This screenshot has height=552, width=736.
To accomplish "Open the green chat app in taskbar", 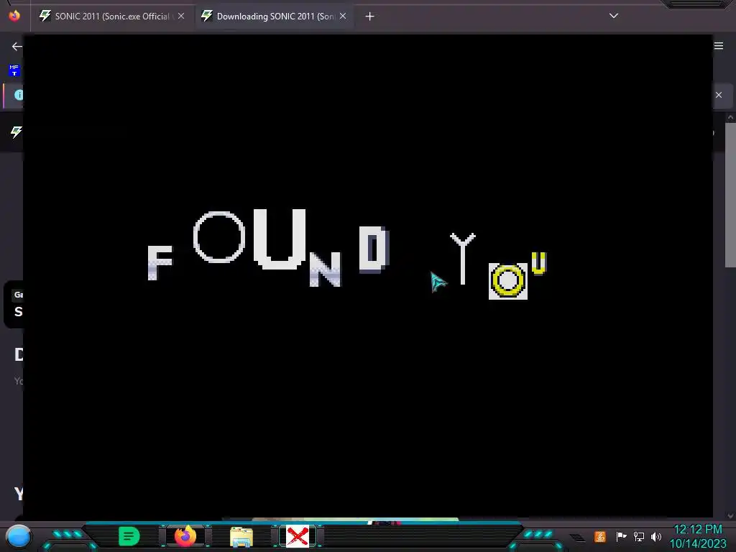I will 129,536.
